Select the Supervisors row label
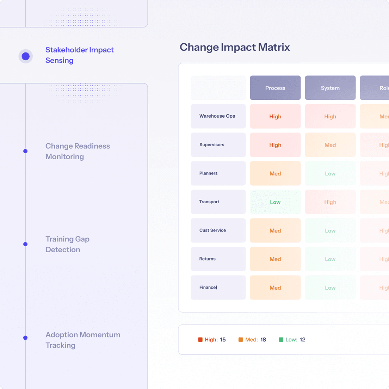Screen dimensions: 389x389 (x=218, y=145)
